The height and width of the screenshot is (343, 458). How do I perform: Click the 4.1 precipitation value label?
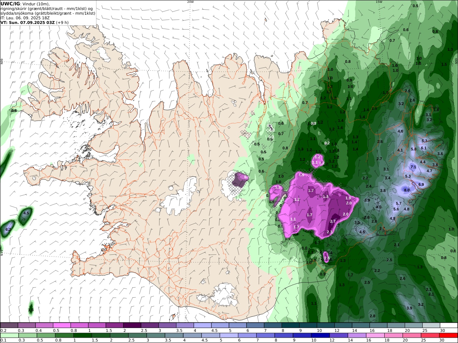400,150
